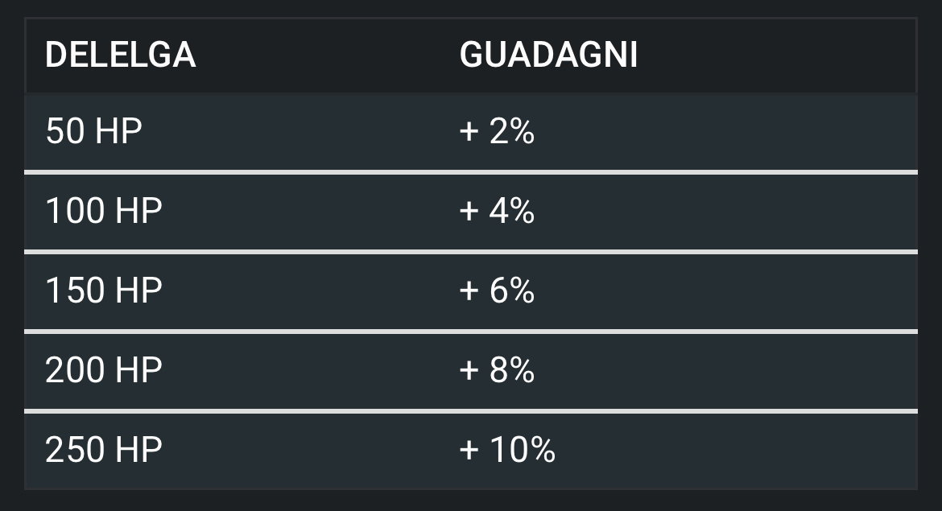Select the 50 HP cell

pyautogui.click(x=93, y=131)
